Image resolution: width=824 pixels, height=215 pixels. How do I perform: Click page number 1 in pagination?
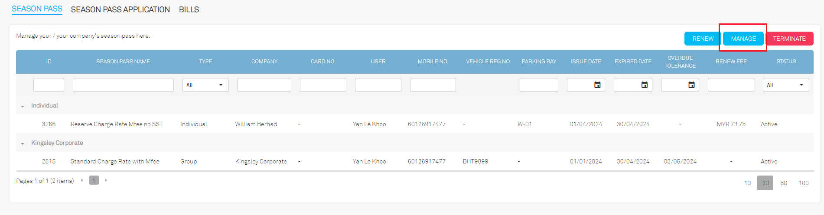coord(94,180)
